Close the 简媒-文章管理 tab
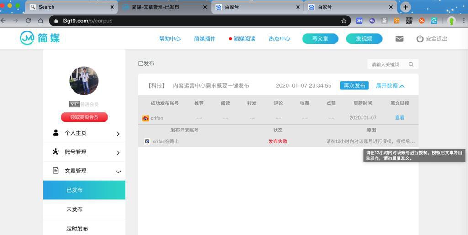 (x=205, y=7)
